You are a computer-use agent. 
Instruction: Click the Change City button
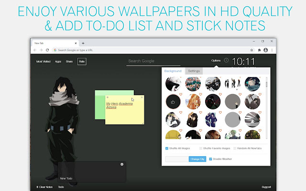(x=197, y=159)
